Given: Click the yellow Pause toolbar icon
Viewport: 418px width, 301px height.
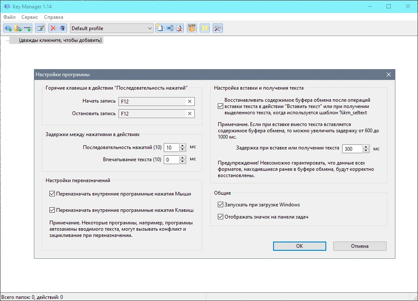Looking at the screenshot, I should [205, 28].
